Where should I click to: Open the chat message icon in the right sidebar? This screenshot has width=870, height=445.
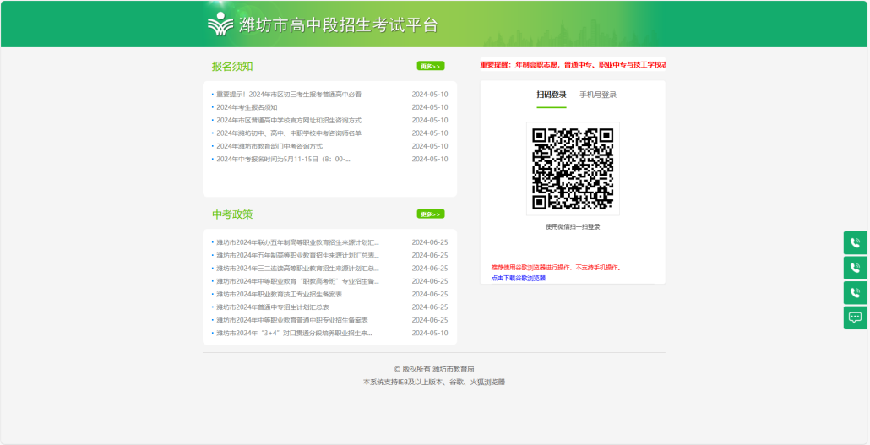pos(855,317)
